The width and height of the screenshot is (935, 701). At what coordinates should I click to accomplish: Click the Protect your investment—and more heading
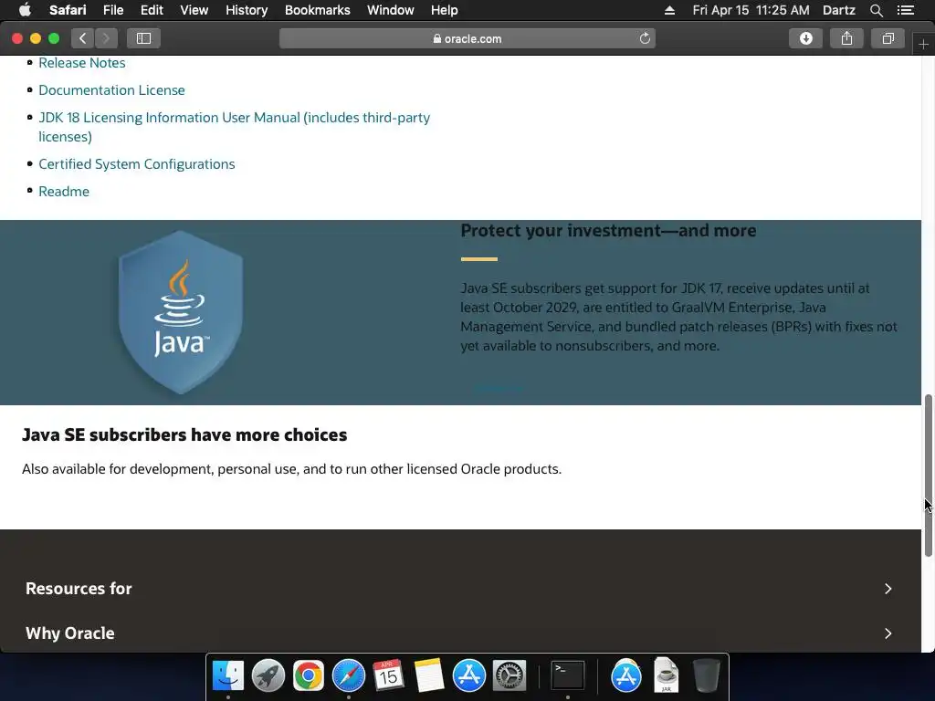[x=608, y=231]
